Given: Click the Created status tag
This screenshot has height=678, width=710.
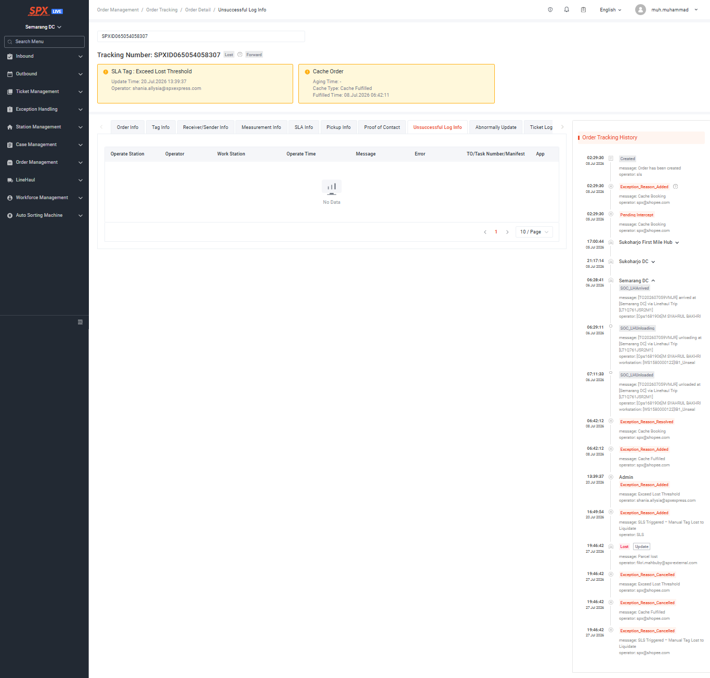Looking at the screenshot, I should tap(627, 159).
